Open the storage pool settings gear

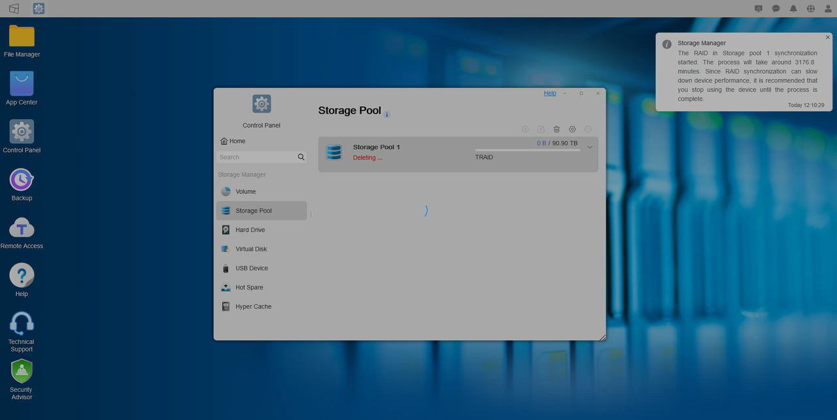click(x=572, y=129)
